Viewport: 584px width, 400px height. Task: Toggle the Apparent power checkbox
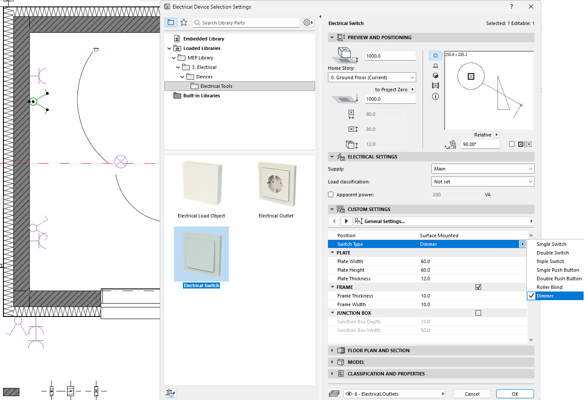click(x=331, y=195)
